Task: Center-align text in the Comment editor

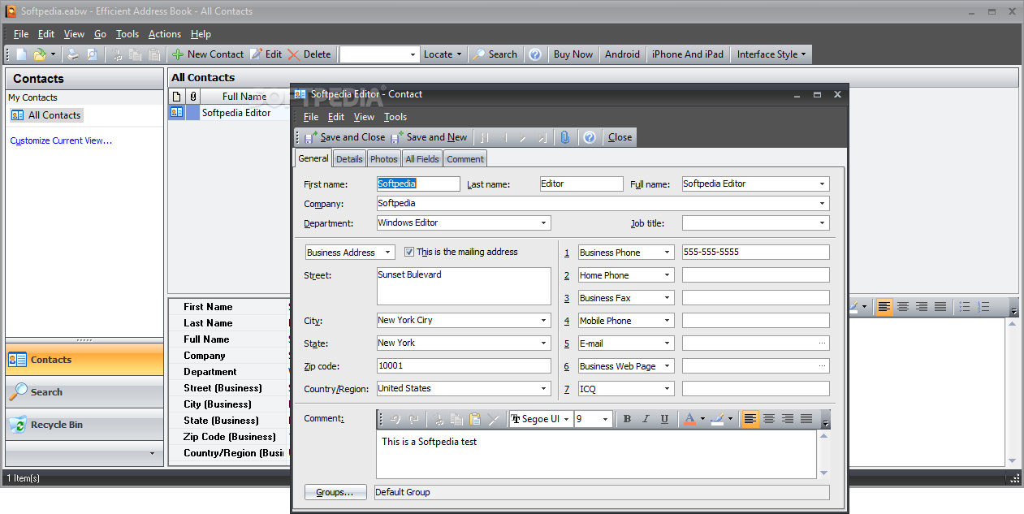Action: click(769, 419)
